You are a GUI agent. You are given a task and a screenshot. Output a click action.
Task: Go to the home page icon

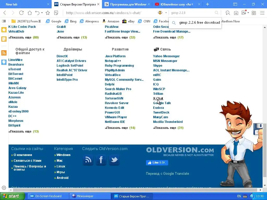(30, 13)
